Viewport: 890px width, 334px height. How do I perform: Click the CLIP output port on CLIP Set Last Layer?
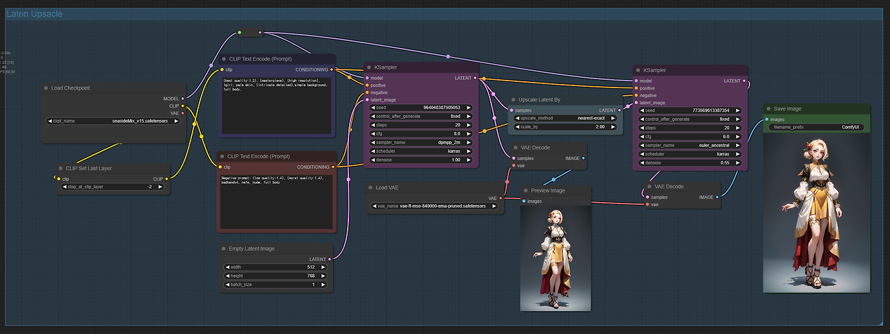(166, 178)
